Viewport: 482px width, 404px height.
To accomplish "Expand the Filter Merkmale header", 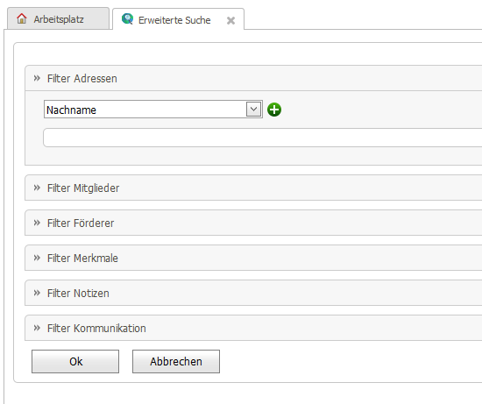I will (x=253, y=258).
